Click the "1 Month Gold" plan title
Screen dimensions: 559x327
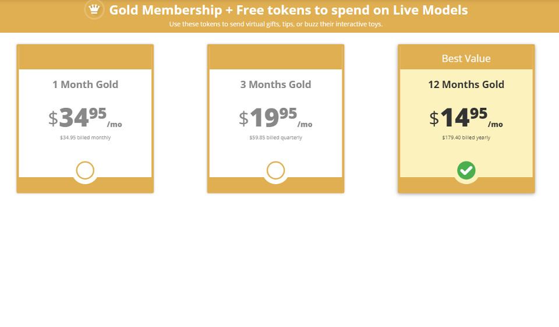pos(85,85)
